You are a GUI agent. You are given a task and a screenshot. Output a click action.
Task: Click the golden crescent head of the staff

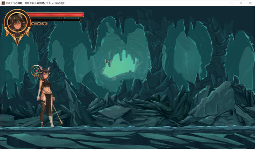tap(35, 70)
